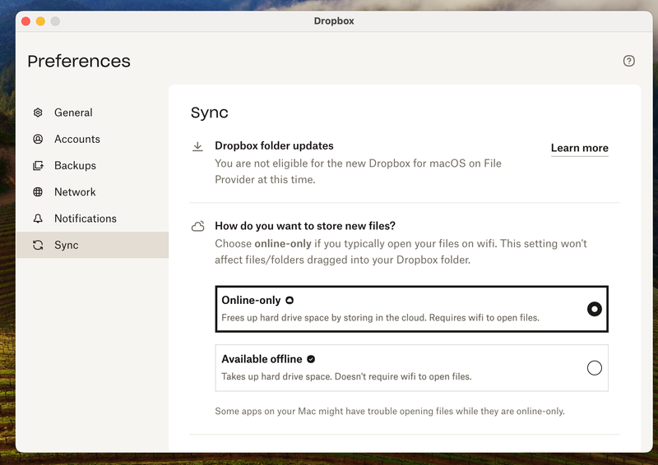This screenshot has height=465, width=658.
Task: Click the cloud icon beside the storage question
Action: [197, 226]
